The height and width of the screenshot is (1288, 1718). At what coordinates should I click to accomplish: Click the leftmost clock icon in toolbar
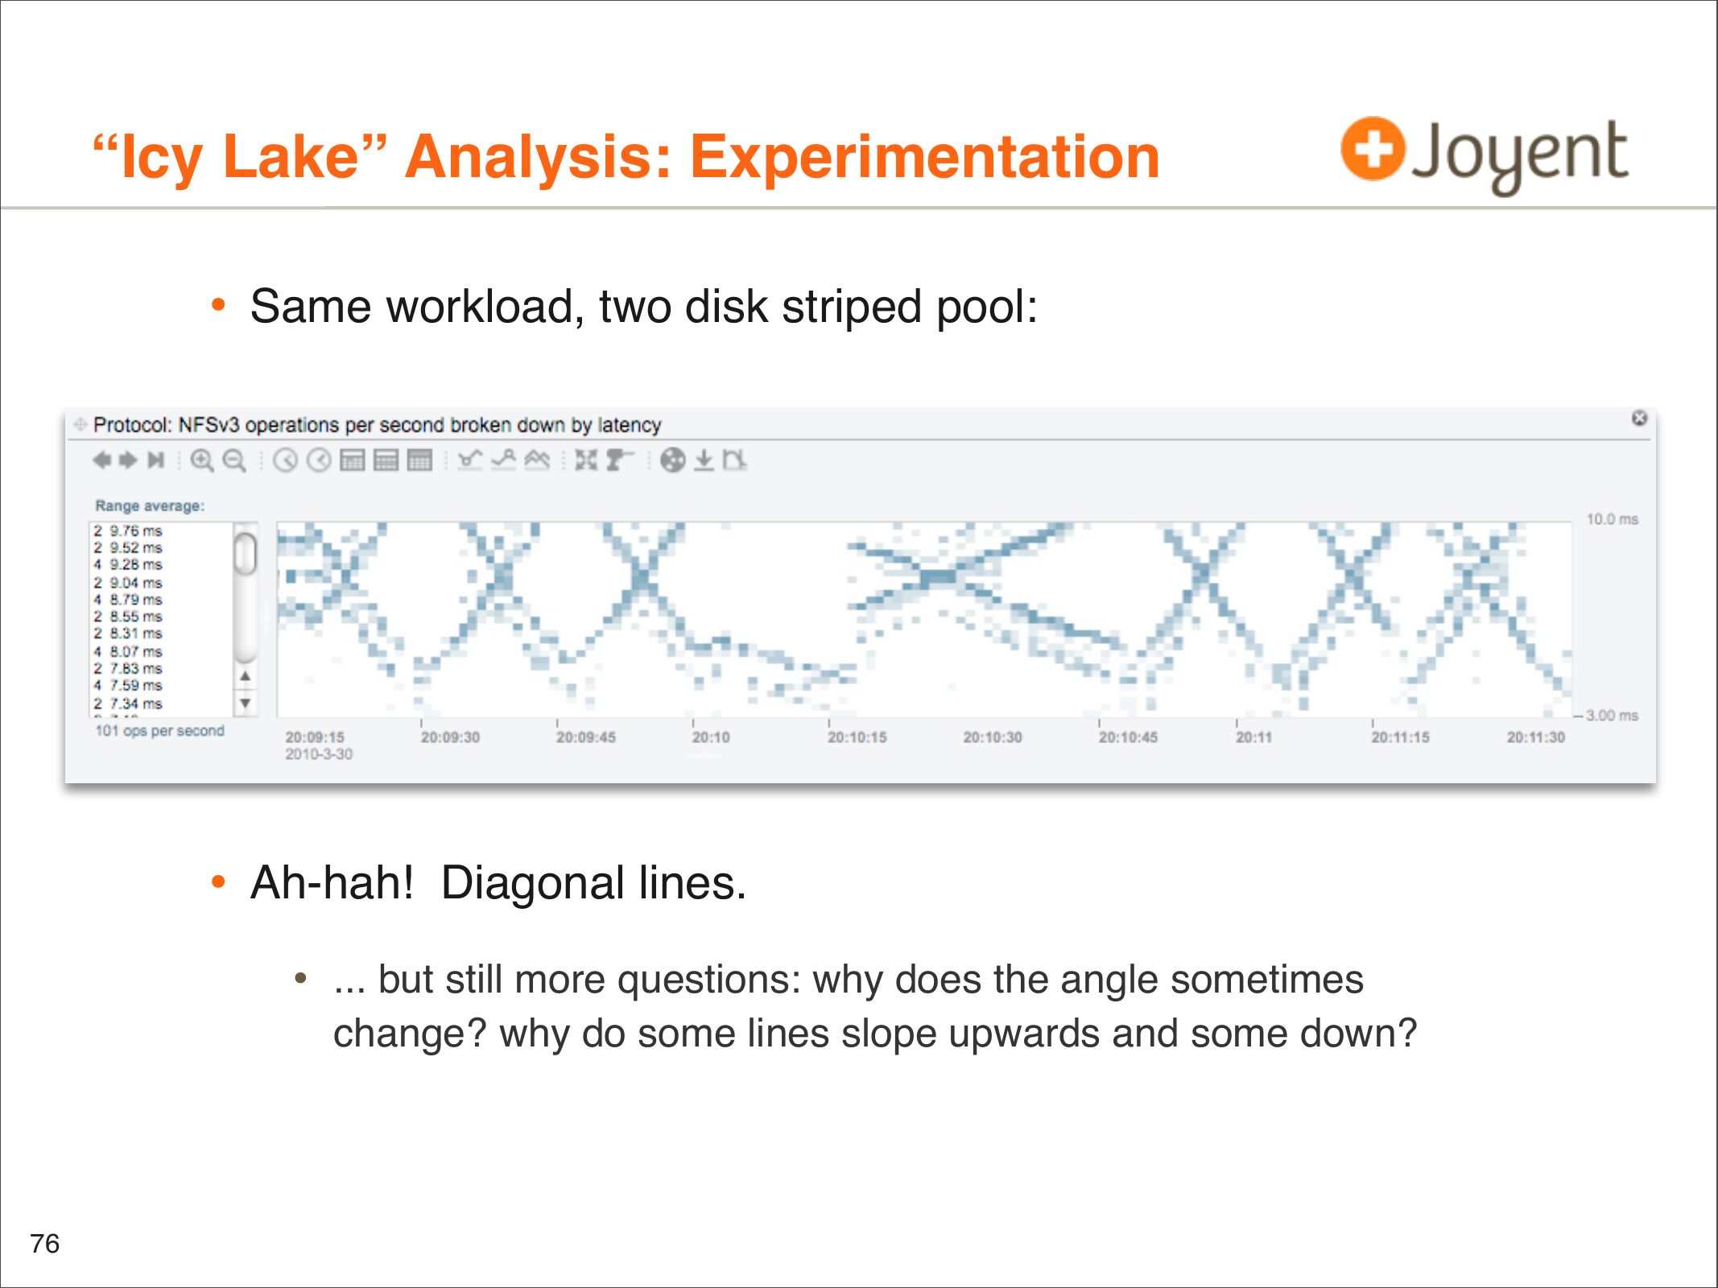tap(285, 460)
